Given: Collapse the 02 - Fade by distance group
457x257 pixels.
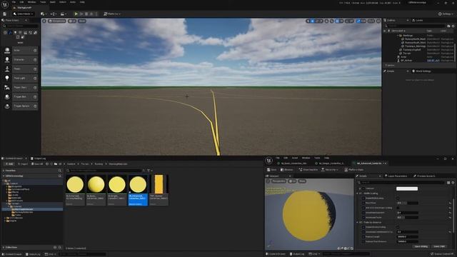Looking at the screenshot, I should pyautogui.click(x=358, y=222).
